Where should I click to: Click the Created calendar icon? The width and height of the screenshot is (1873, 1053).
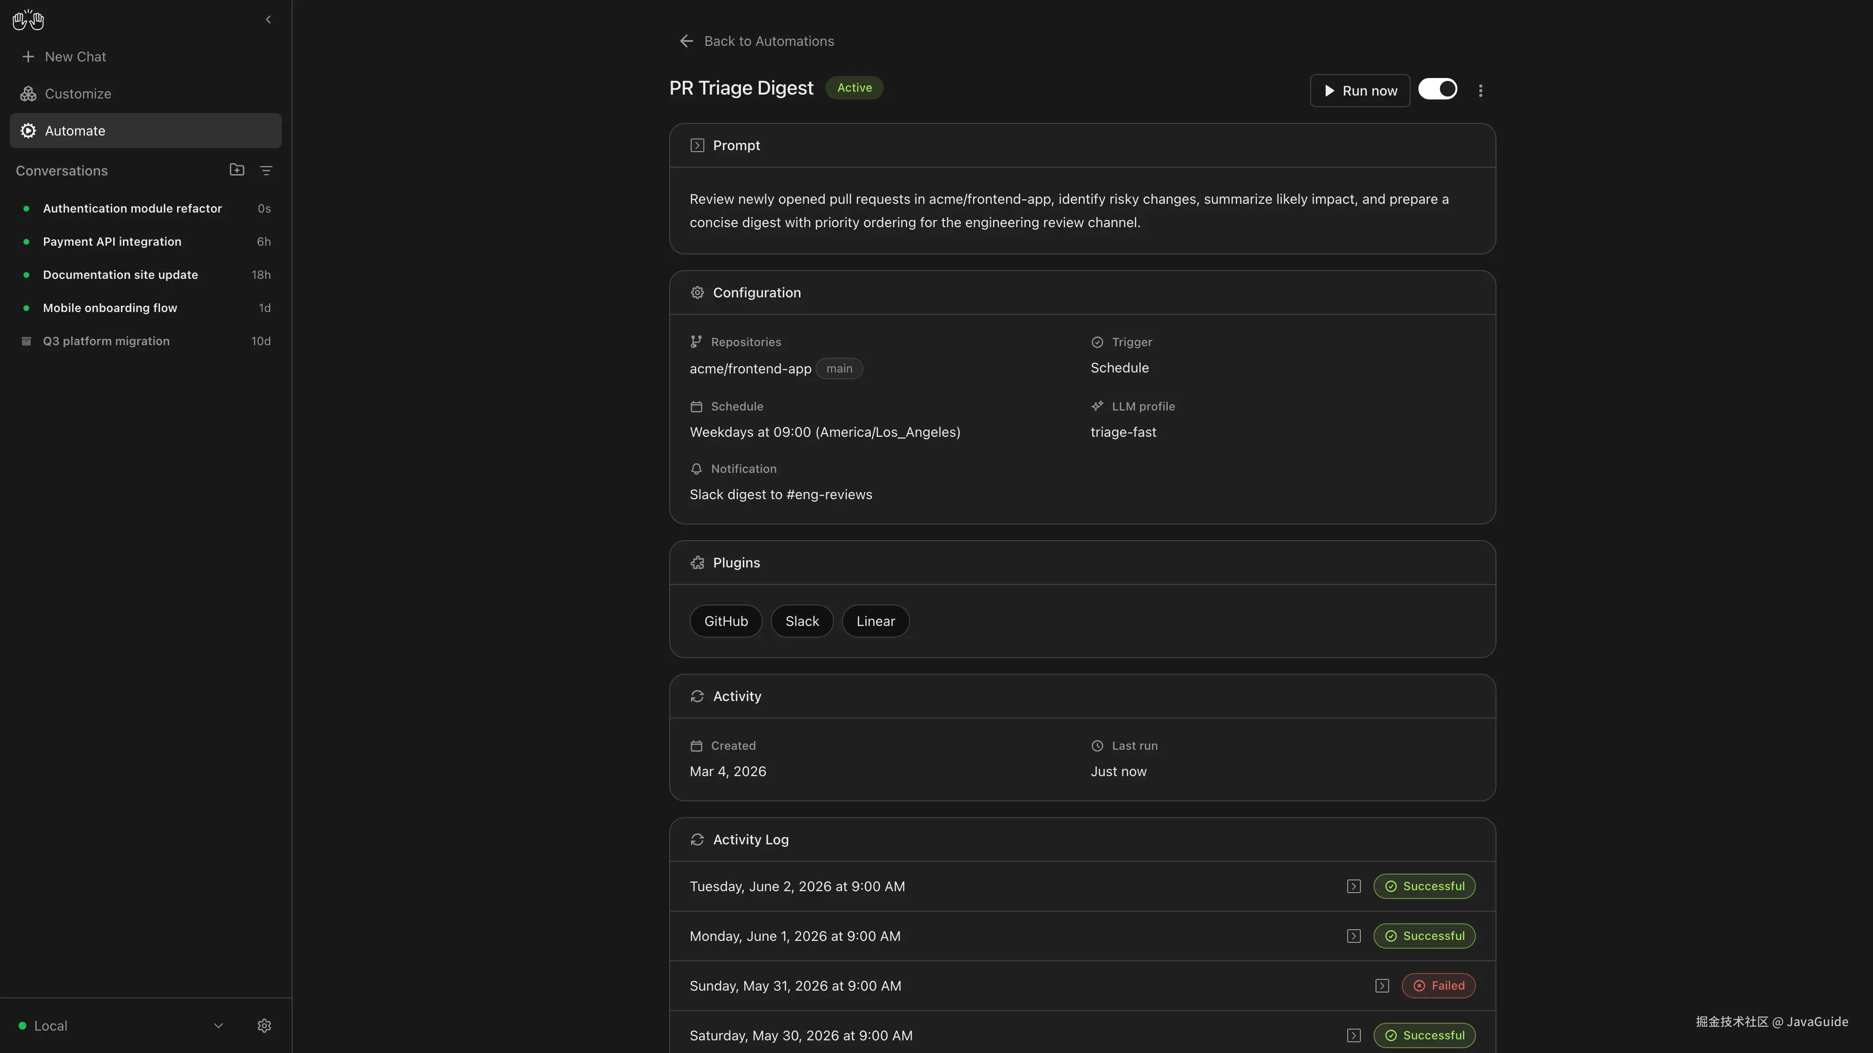pos(696,745)
